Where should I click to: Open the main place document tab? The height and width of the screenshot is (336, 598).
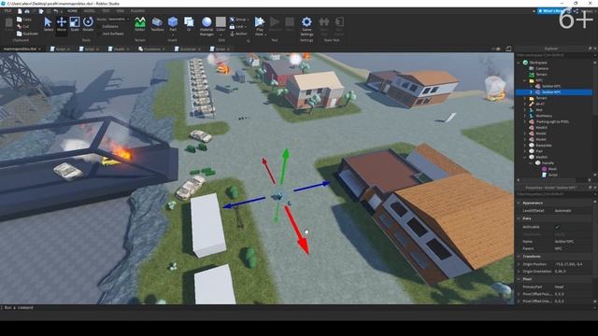pyautogui.click(x=21, y=49)
